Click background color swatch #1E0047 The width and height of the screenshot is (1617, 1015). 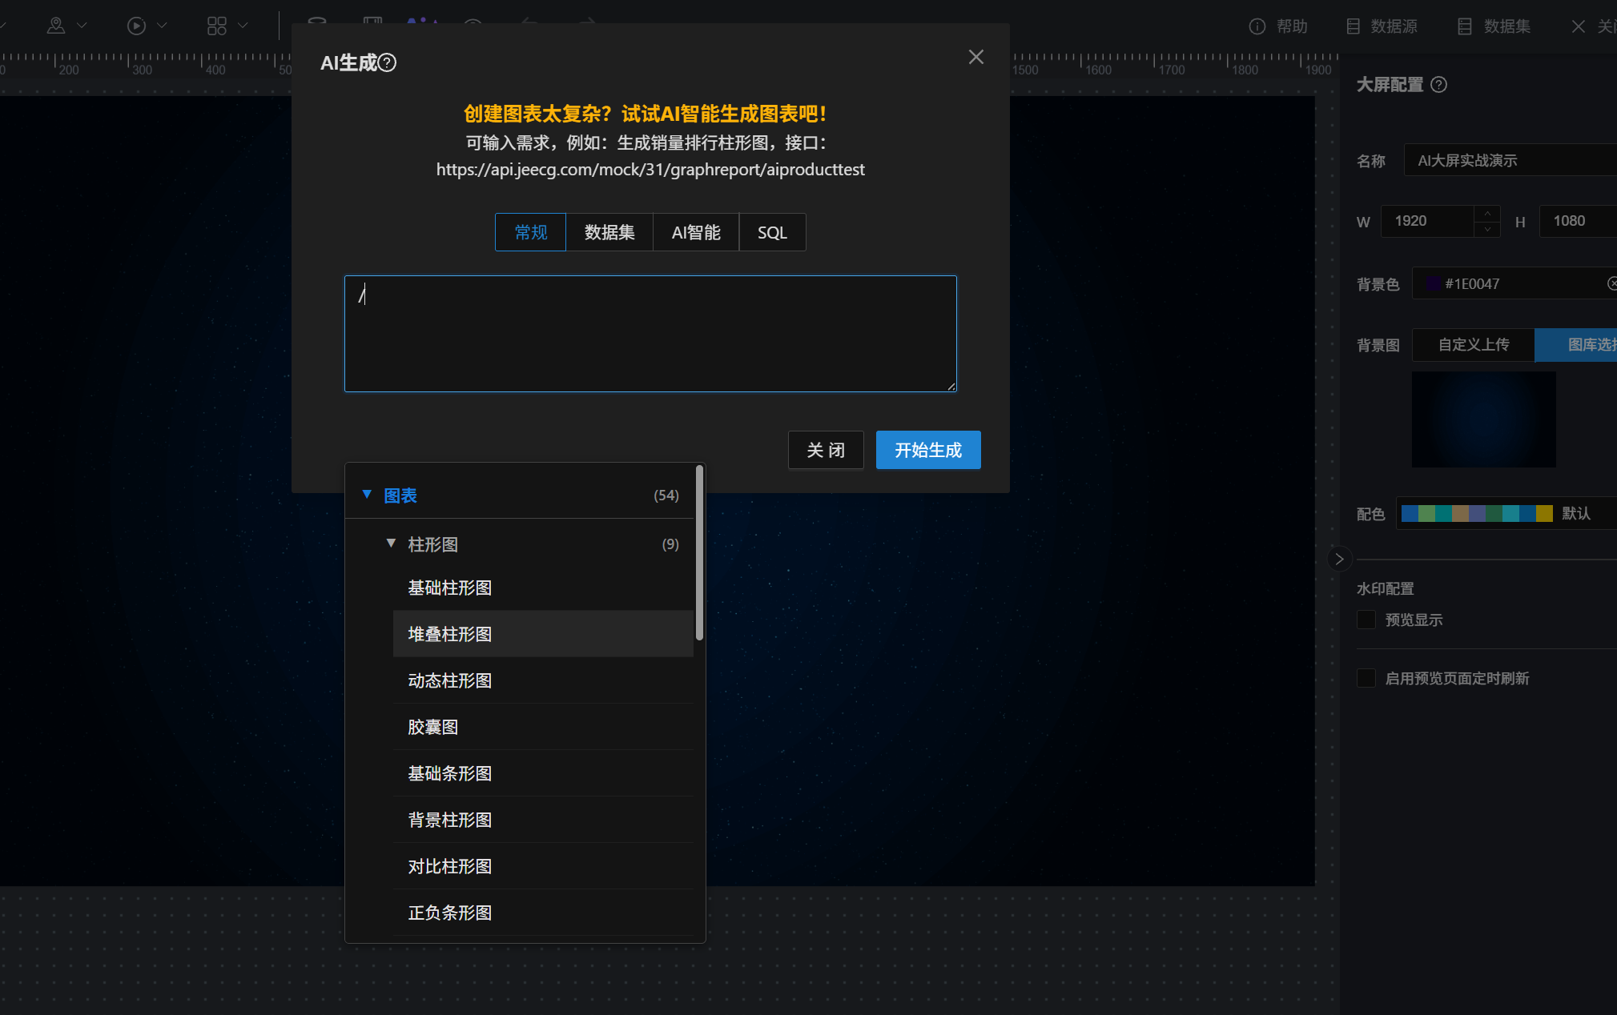[1432, 284]
